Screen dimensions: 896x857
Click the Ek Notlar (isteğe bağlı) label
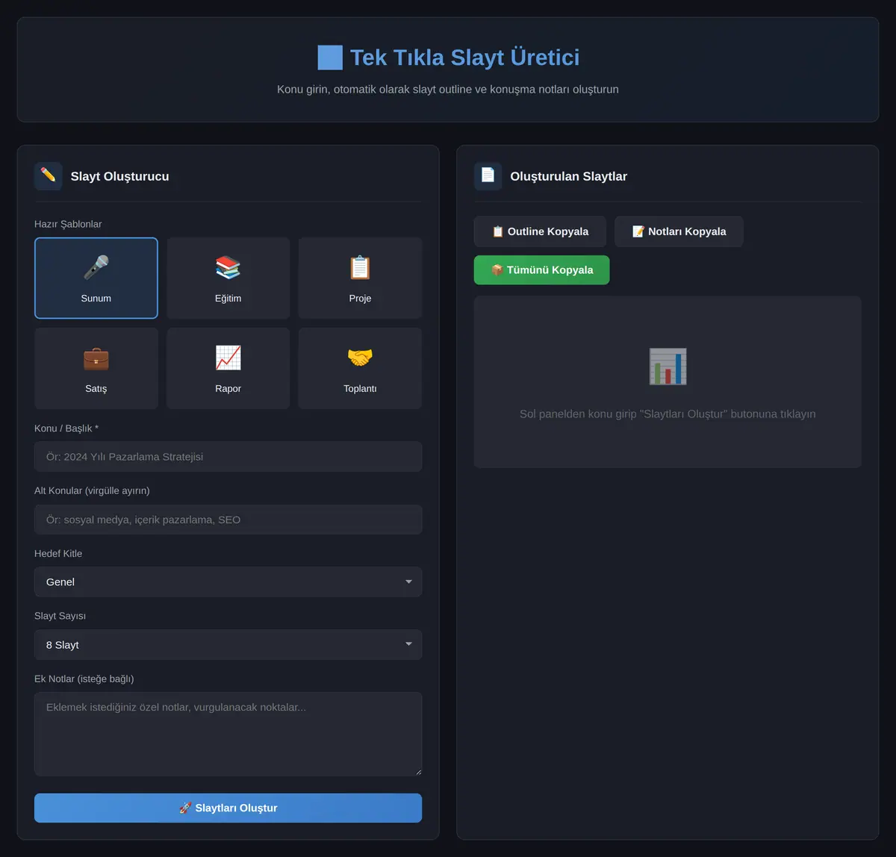point(84,679)
